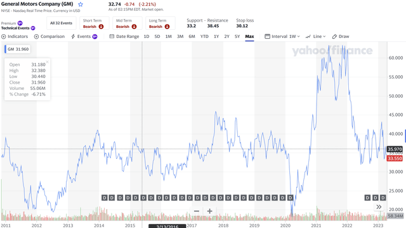Image resolution: width=406 pixels, height=228 pixels.
Task: Select the 5Y range
Action: 237,37
